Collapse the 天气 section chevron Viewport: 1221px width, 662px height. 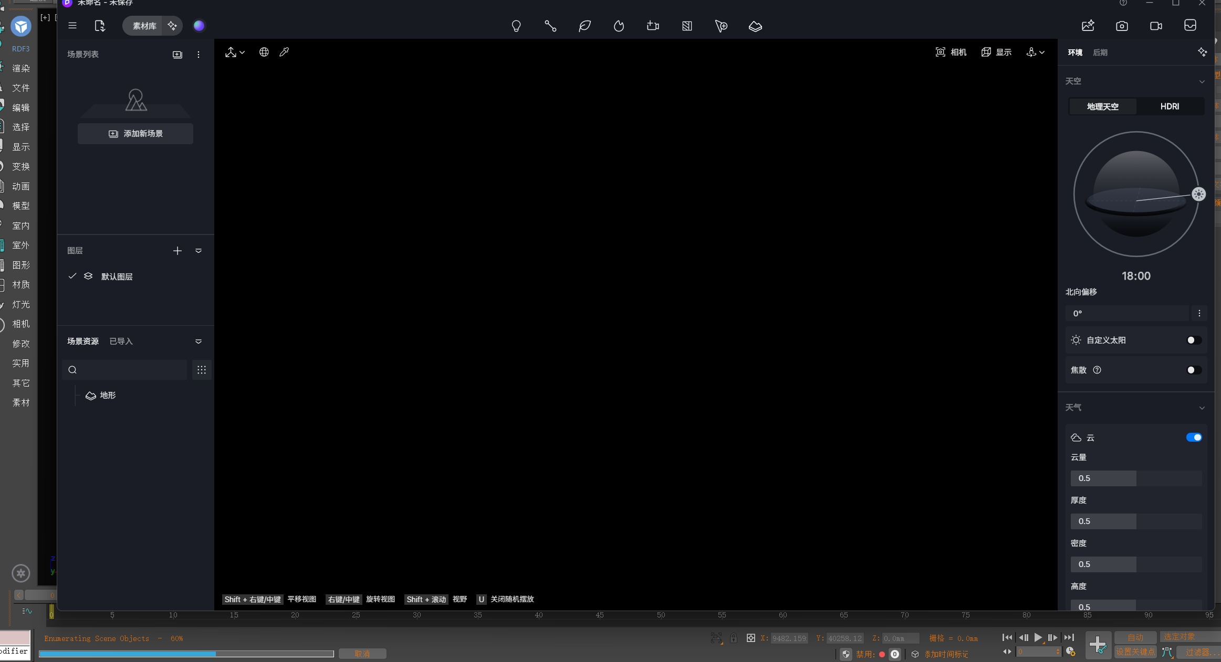(x=1202, y=408)
